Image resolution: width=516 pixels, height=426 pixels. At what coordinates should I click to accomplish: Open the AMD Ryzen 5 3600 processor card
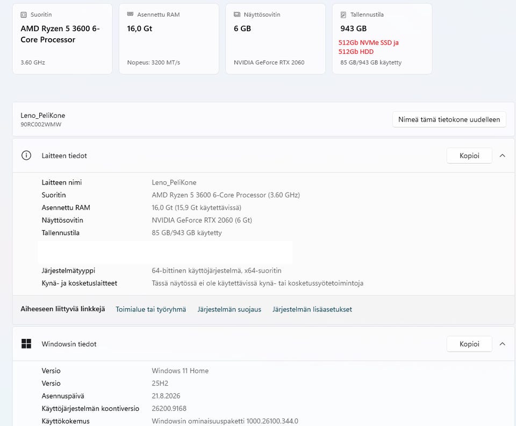(x=62, y=39)
